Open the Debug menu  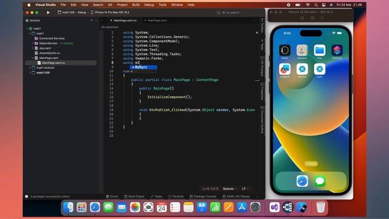click(149, 5)
